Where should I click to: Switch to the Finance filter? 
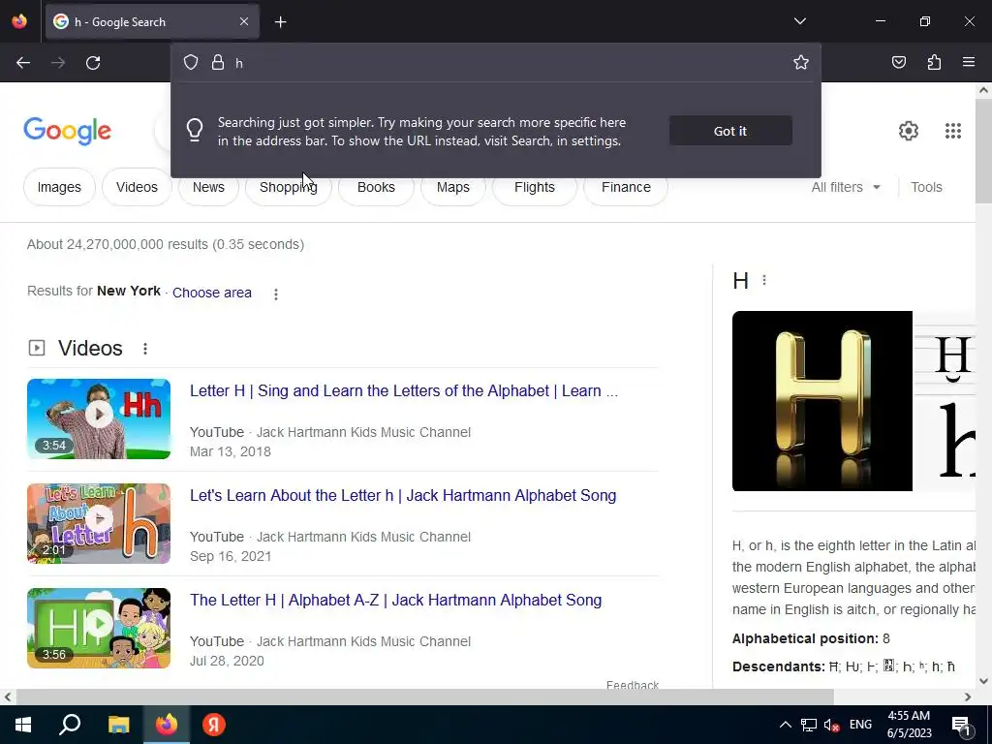pos(626,187)
